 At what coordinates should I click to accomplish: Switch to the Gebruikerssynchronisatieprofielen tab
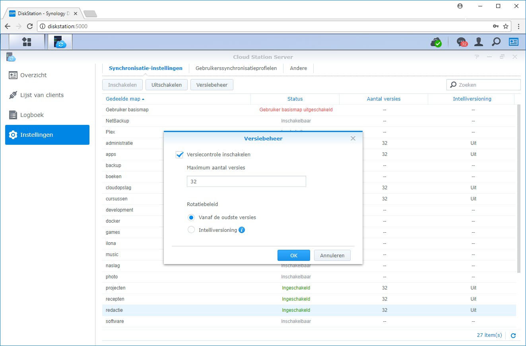[x=236, y=68]
